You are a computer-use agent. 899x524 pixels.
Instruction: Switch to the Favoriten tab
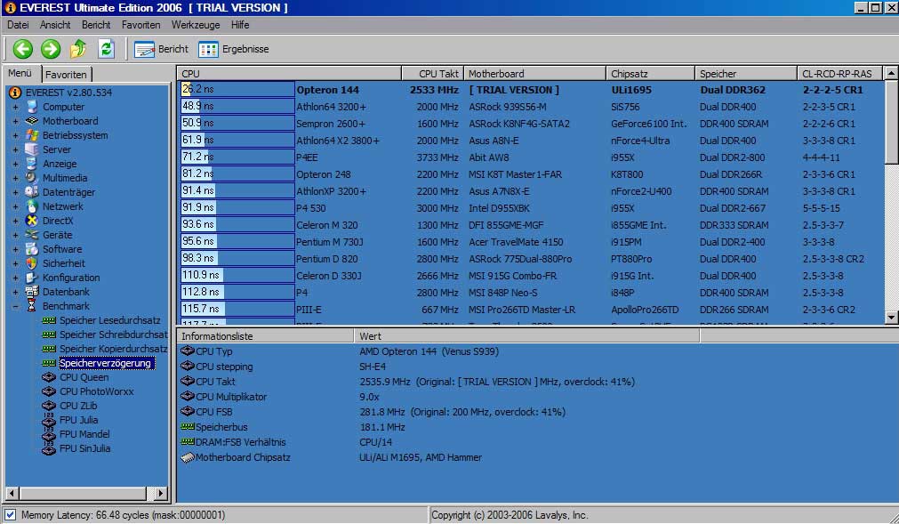click(x=66, y=75)
